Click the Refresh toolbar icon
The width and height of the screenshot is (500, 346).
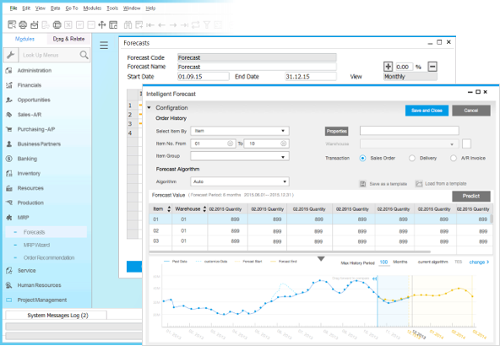click(195, 24)
